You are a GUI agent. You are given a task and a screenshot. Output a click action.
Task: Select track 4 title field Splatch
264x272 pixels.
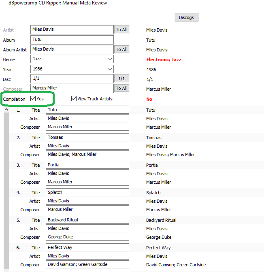click(87, 193)
